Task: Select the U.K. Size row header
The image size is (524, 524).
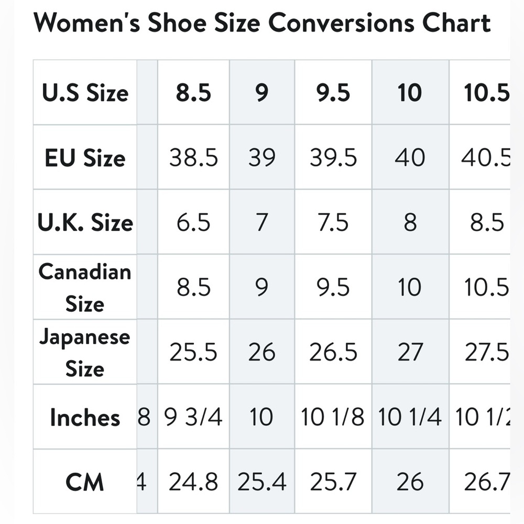Action: tap(85, 222)
